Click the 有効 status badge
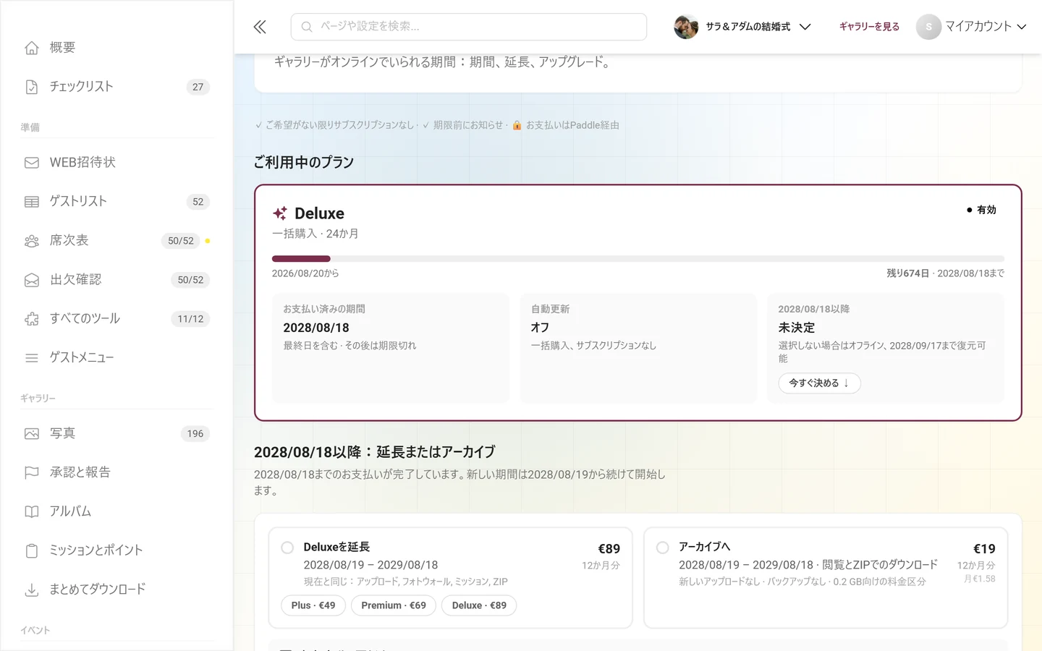This screenshot has width=1042, height=651. pyautogui.click(x=982, y=210)
